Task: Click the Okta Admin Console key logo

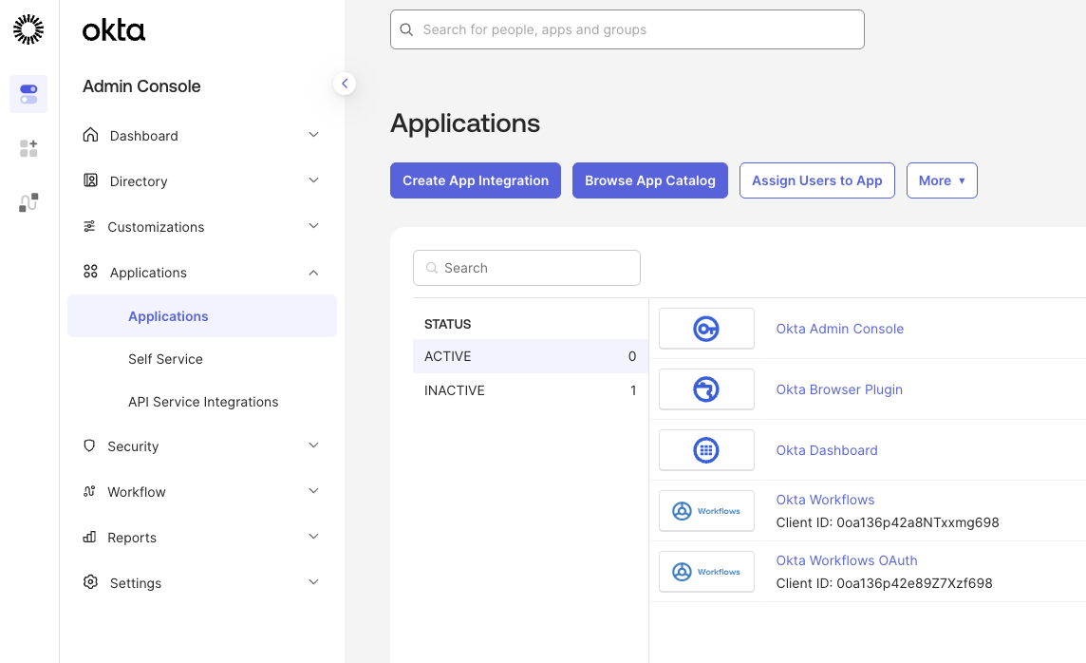Action: (706, 329)
